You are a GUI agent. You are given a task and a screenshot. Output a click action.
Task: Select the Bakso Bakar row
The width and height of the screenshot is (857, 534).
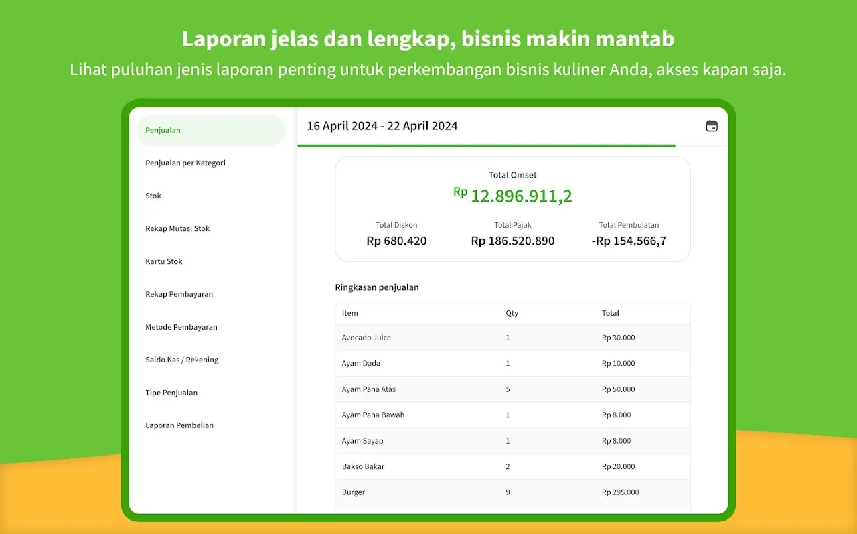pyautogui.click(x=512, y=466)
